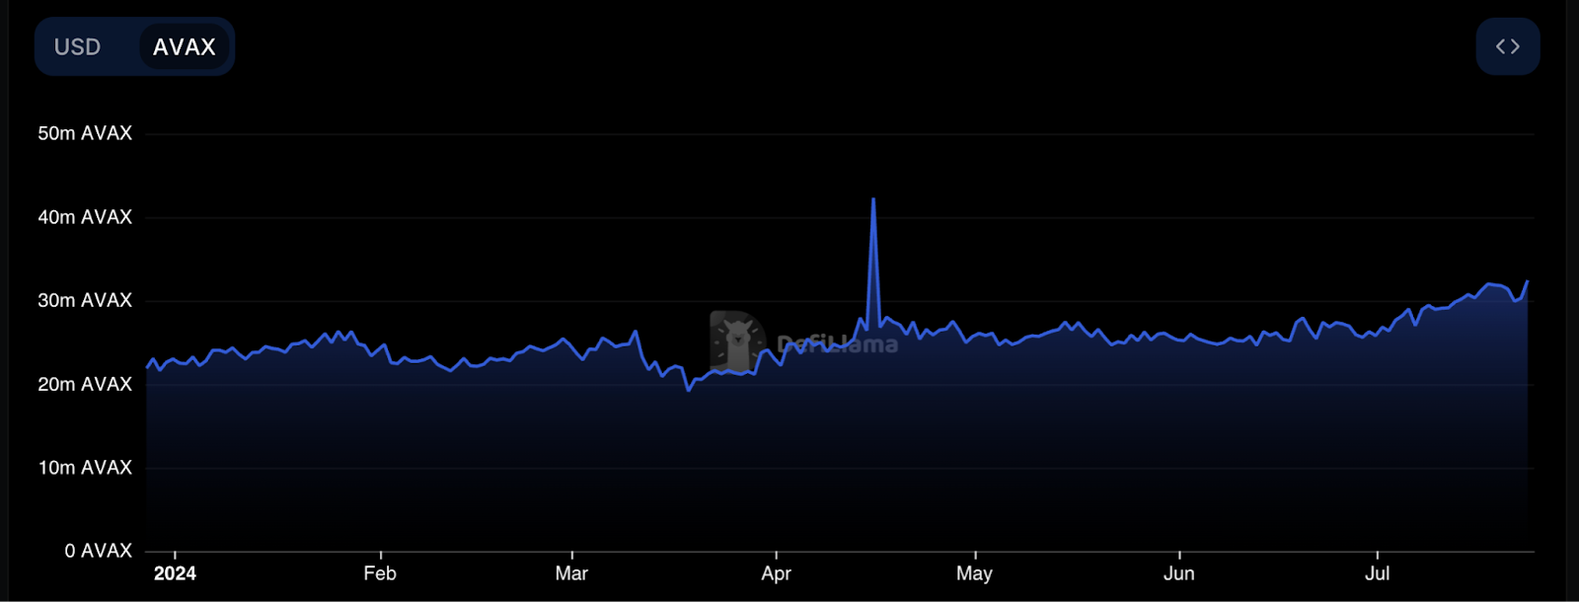Click the Jun date axis label

click(x=1179, y=573)
